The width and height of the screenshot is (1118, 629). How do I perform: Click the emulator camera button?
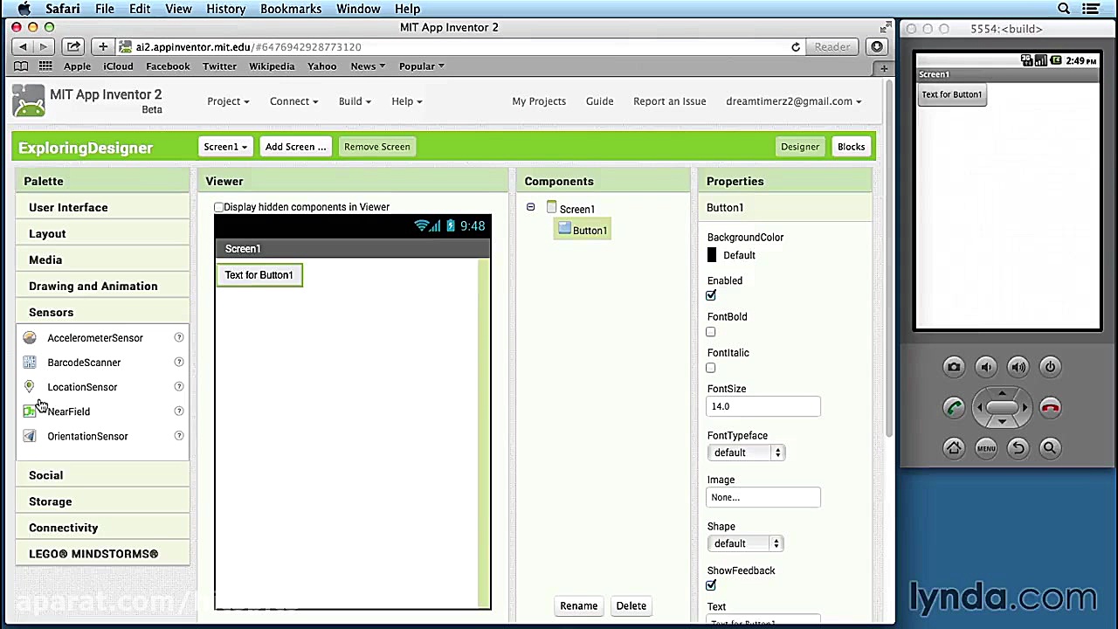pos(954,367)
